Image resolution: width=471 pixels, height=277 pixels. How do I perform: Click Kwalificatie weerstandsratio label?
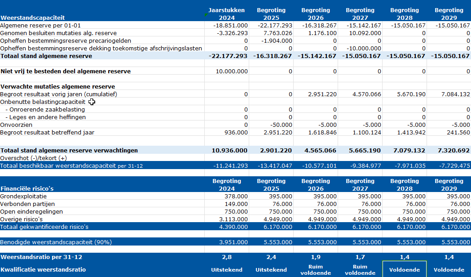coord(43,270)
